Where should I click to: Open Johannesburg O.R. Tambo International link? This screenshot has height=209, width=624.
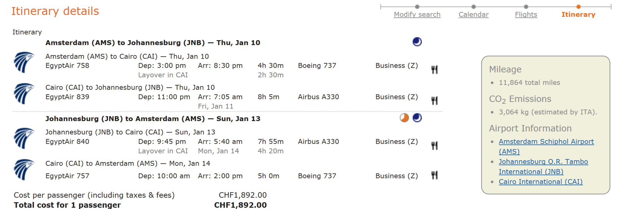(543, 162)
